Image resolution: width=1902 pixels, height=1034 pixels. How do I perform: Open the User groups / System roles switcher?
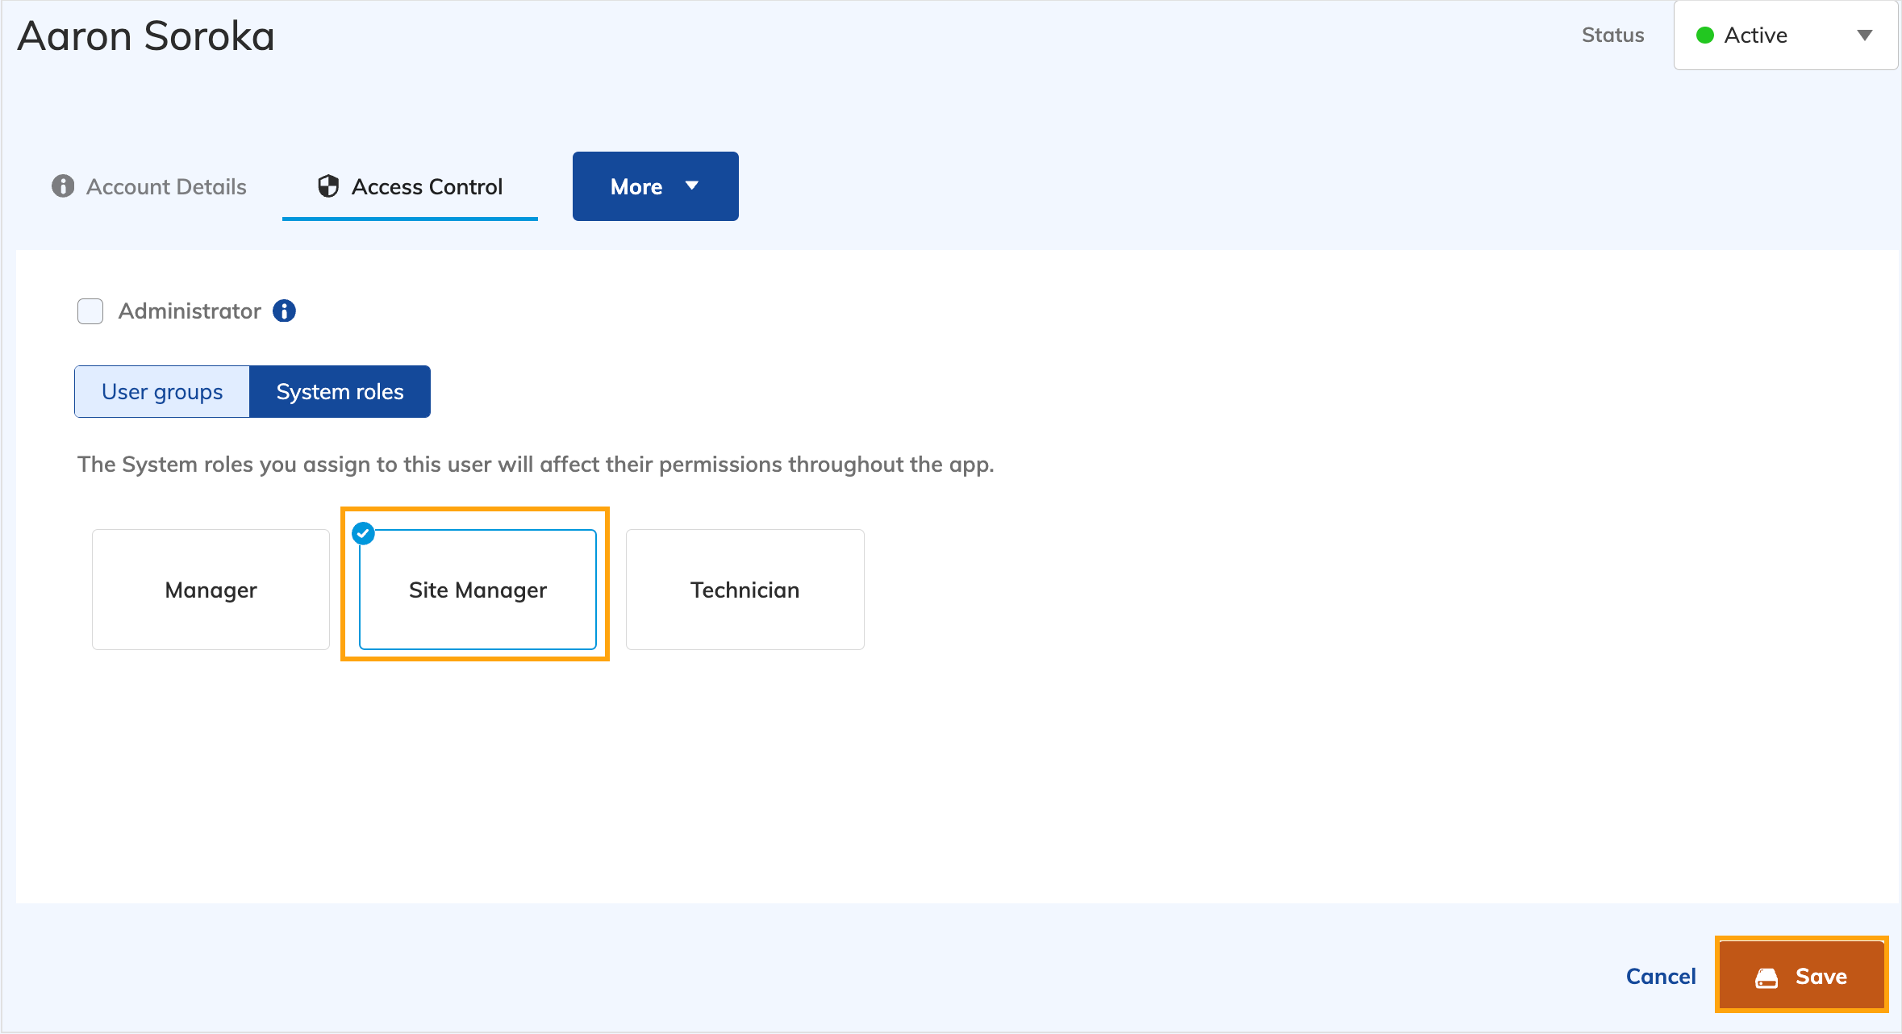[x=252, y=391]
